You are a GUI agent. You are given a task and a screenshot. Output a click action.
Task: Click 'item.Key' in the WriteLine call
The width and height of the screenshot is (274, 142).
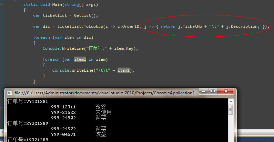[124, 48]
